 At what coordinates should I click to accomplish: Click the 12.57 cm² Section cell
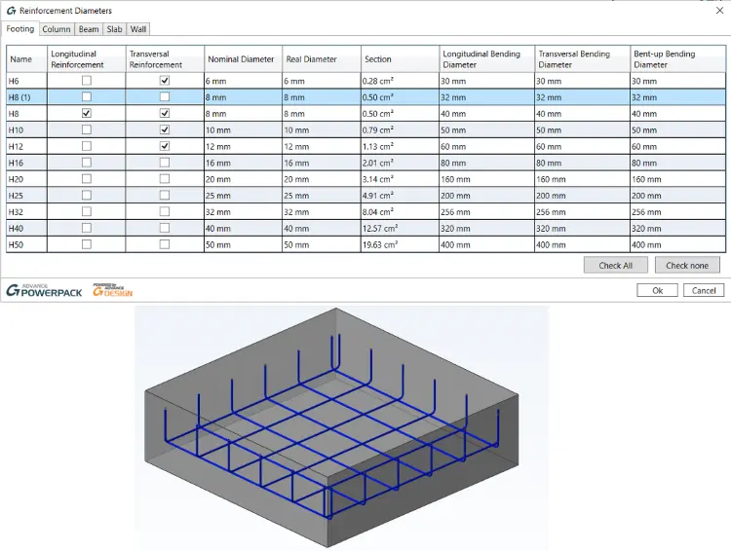(400, 228)
